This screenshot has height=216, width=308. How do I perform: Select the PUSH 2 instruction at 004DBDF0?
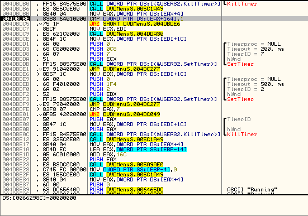(99, 89)
